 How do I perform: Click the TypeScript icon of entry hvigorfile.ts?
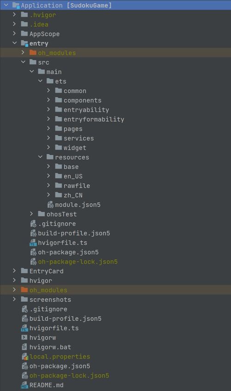[x=33, y=243]
